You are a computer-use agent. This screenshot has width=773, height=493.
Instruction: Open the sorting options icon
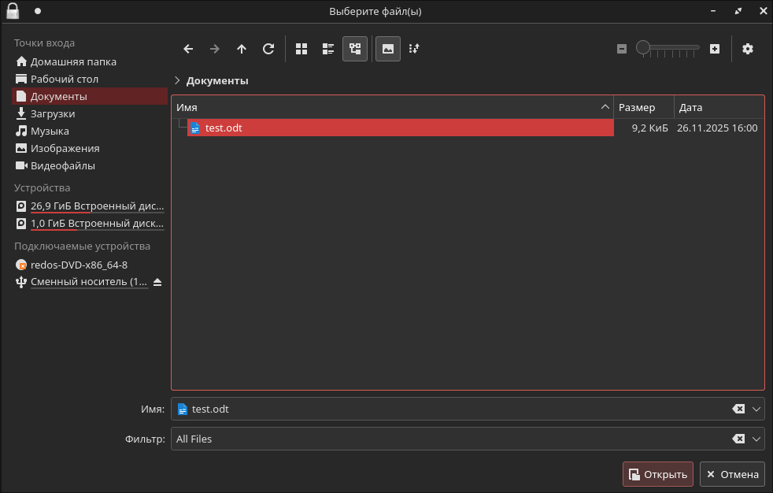415,49
